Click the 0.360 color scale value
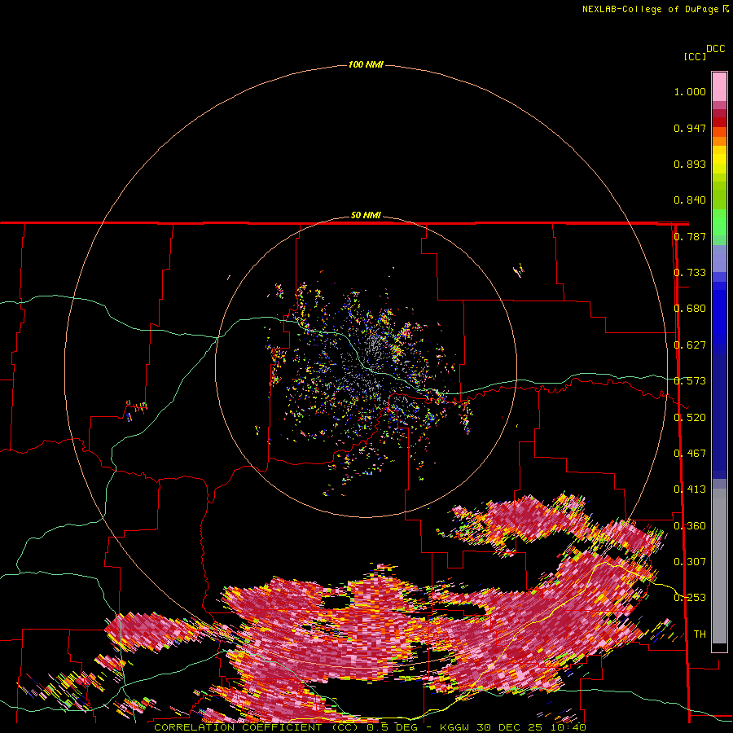This screenshot has width=733, height=733. [x=690, y=526]
